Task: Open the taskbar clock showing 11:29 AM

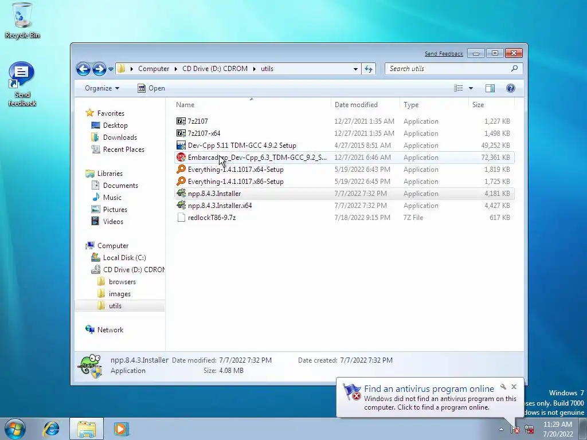Action: (558, 429)
